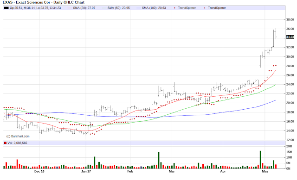This screenshot has width=297, height=180.
Task: Click the 16.00 price axis label
Action: (x=290, y=121)
